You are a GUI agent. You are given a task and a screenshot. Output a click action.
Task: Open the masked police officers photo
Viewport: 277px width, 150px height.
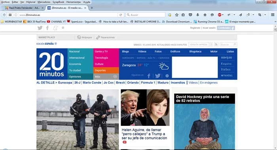78,120
